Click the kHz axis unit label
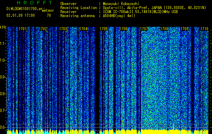This screenshot has height=134, width=212. coord(3,27)
